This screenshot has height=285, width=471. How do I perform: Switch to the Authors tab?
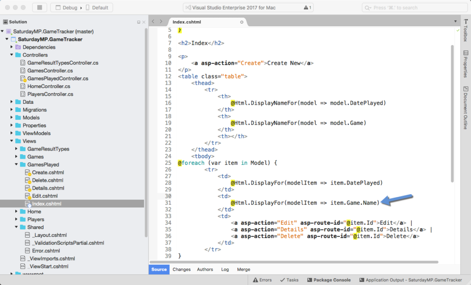pos(205,269)
